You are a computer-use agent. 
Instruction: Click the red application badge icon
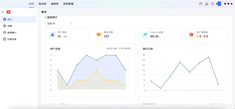pos(8,12)
